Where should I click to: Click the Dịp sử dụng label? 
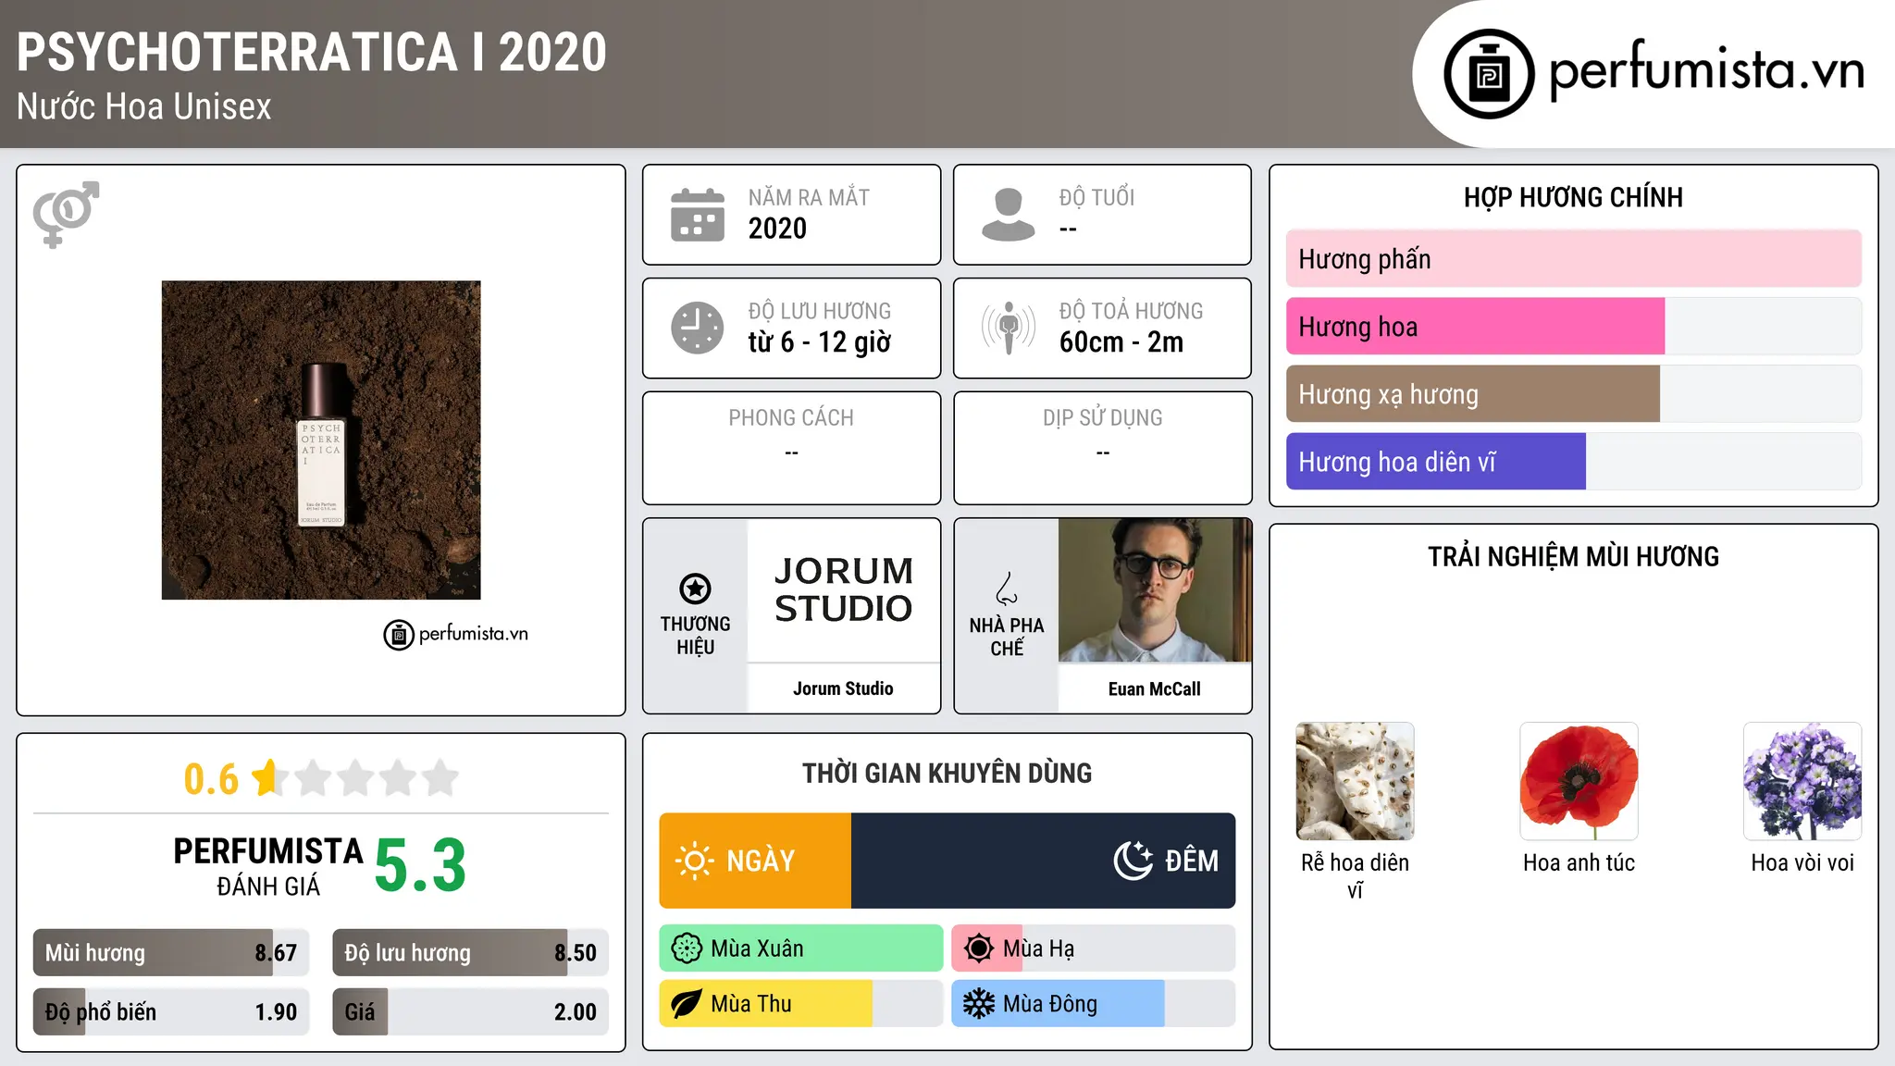point(1103,418)
